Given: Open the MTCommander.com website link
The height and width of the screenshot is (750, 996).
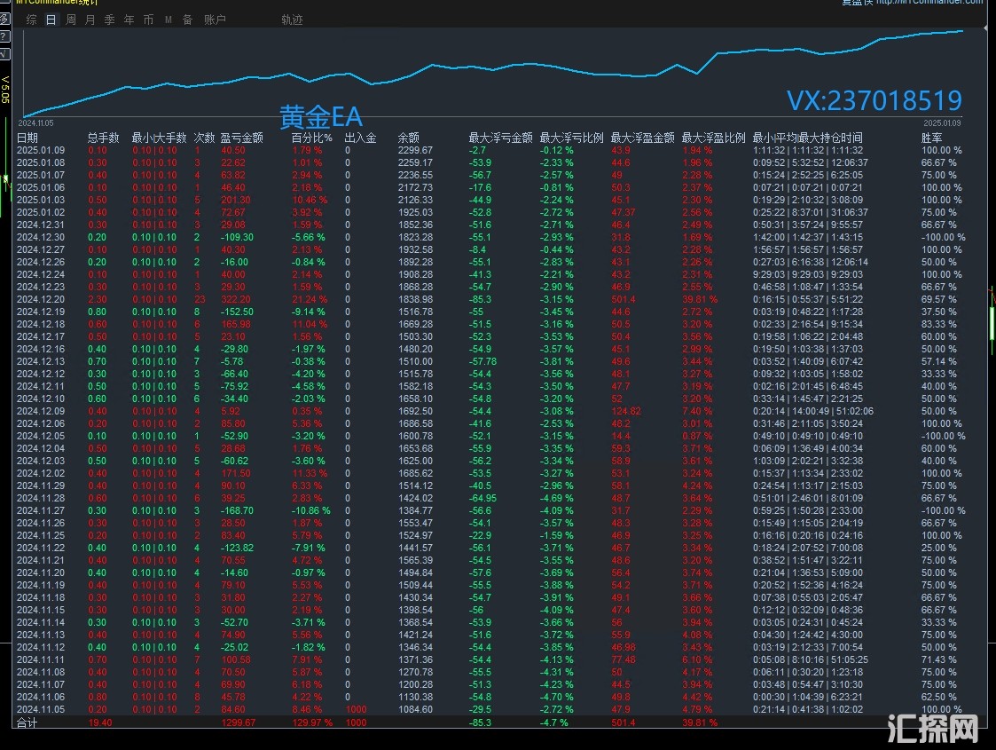Looking at the screenshot, I should pyautogui.click(x=923, y=3).
